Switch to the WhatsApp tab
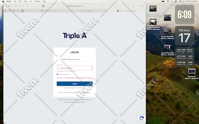Viewport: 199px width, 124px height. click(x=88, y=11)
